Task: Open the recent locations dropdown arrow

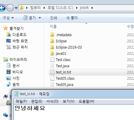Action: (16, 8)
